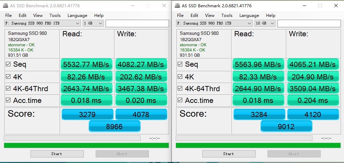Open the Language menu in the left window
The width and height of the screenshot is (344, 163).
pyautogui.click(x=77, y=16)
